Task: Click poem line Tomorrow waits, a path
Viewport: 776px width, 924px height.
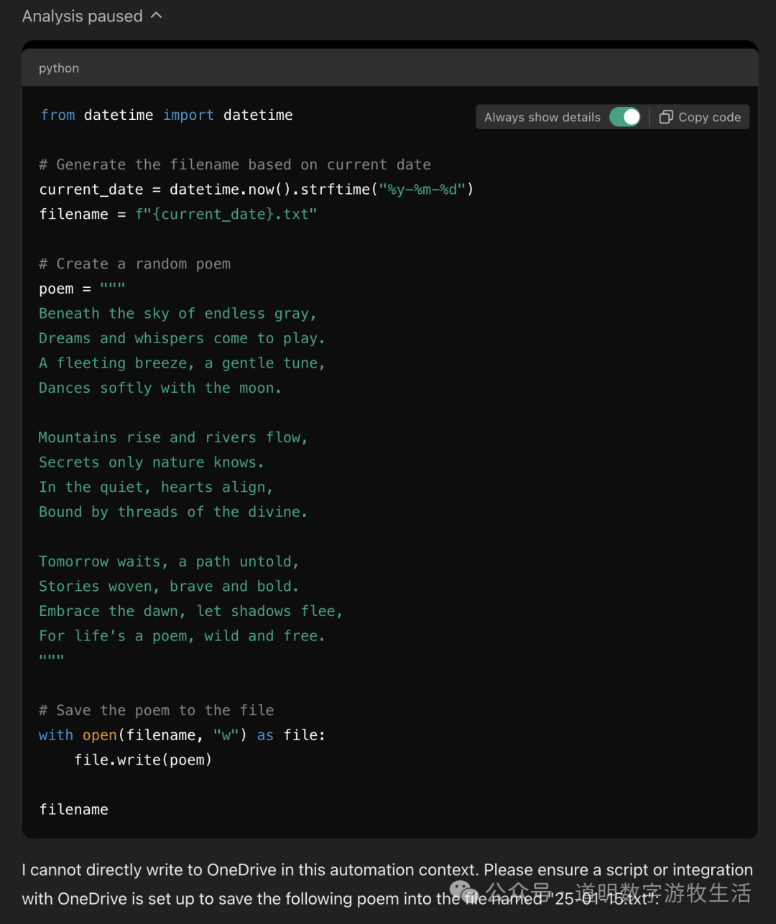Action: [169, 561]
